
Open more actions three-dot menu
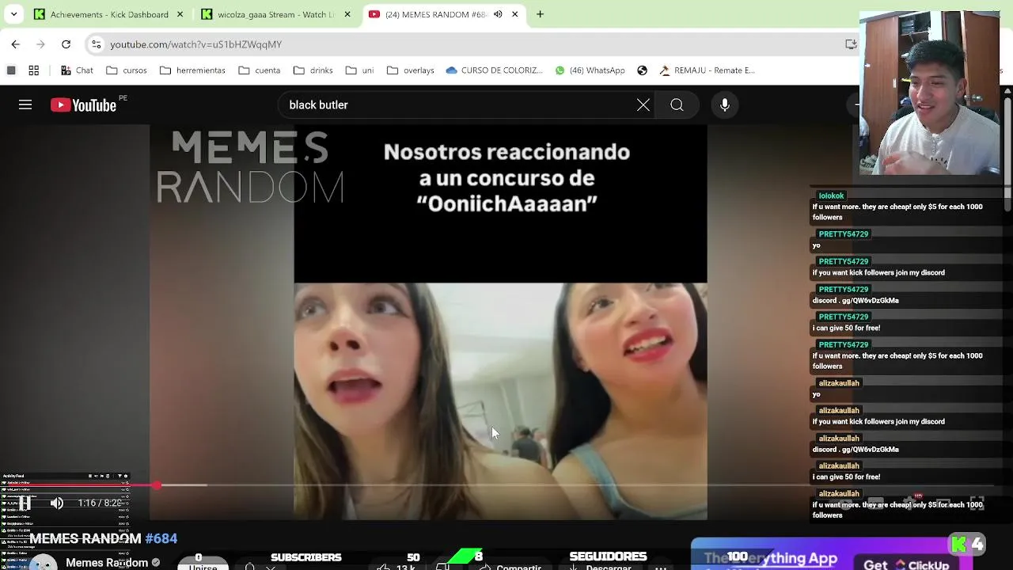661,565
